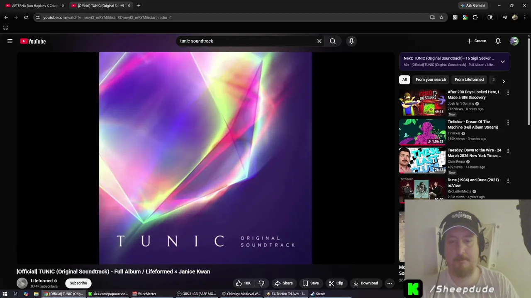Switch to OBS 31.0.3 in taskbar
The width and height of the screenshot is (531, 298).
[x=197, y=294]
